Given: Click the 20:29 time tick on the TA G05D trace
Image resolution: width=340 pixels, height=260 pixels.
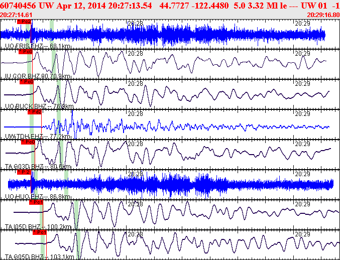Looking at the screenshot, I should [x=302, y=234].
